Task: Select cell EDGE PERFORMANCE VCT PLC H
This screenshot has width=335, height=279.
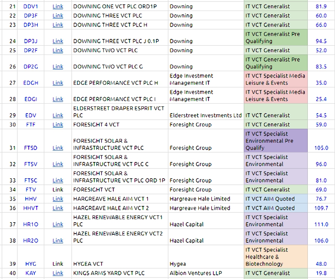Action: click(x=120, y=79)
